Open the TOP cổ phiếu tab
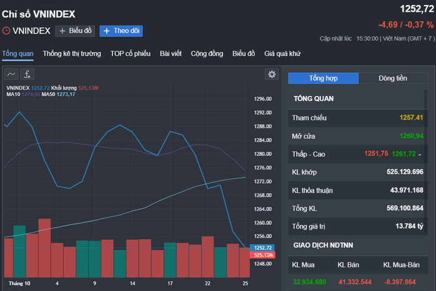Viewport: 436px width, 291px height. coord(131,54)
